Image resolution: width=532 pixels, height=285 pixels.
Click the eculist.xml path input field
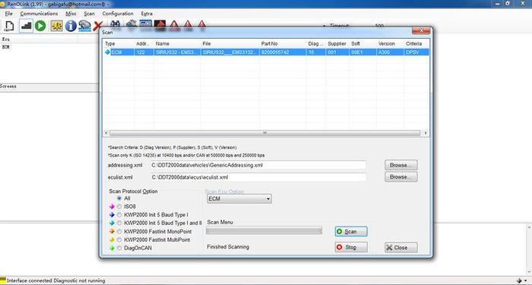[x=258, y=177]
